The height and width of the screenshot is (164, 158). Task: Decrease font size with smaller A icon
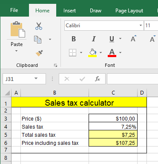pos(153,39)
